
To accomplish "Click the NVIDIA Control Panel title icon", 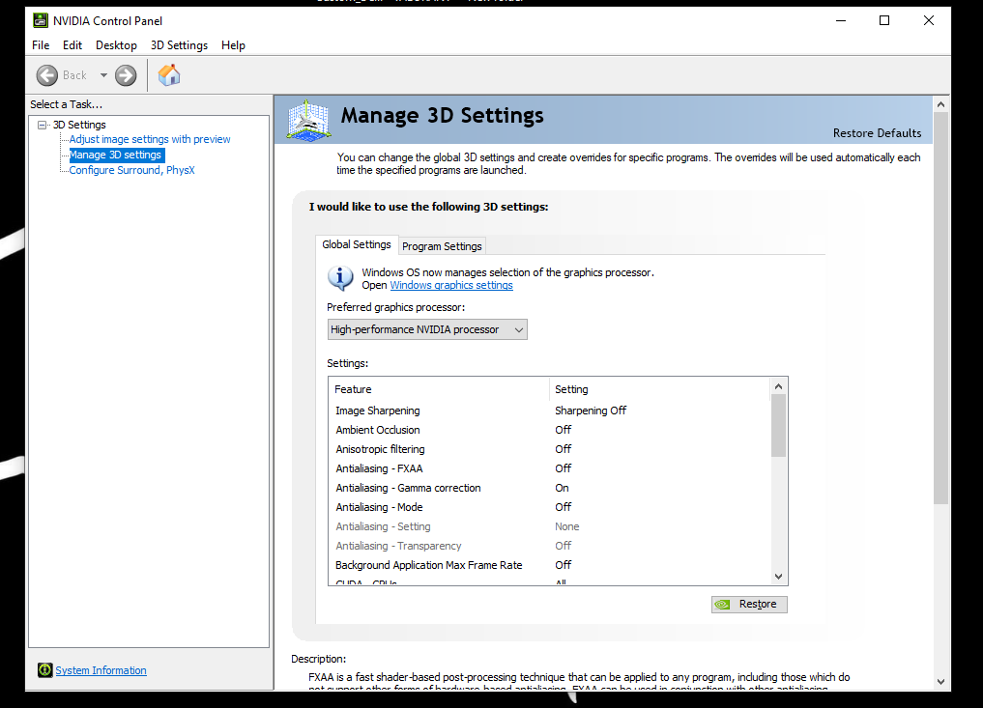I will (x=41, y=20).
